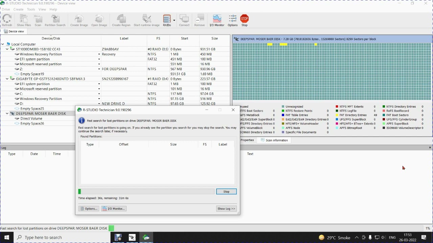433x243 pixels.
Task: Collapse the DEEPSPAR: MOSER BAER DISK node
Action: click(7, 114)
